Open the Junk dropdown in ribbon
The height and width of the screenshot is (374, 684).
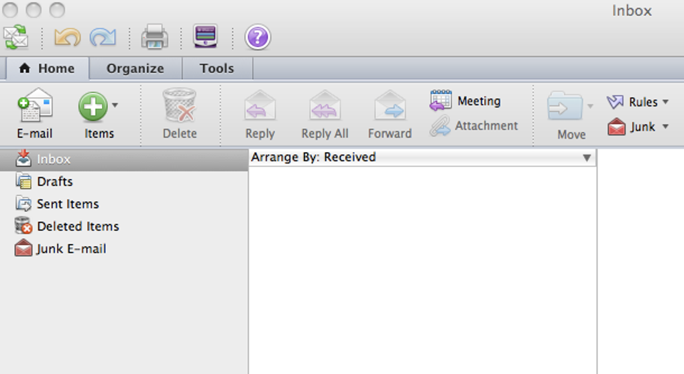[x=638, y=127]
